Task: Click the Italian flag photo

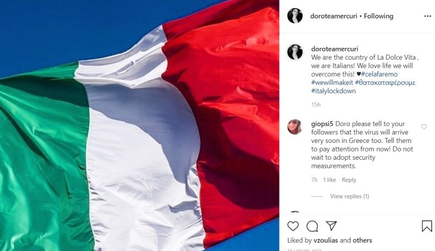Action: coord(140,125)
